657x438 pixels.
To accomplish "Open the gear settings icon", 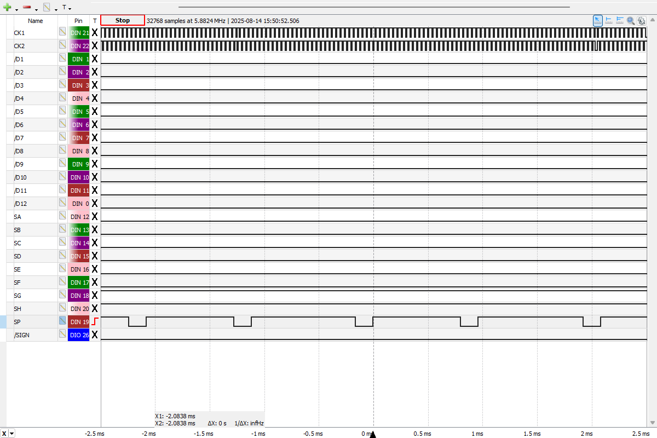I will pyautogui.click(x=641, y=20).
